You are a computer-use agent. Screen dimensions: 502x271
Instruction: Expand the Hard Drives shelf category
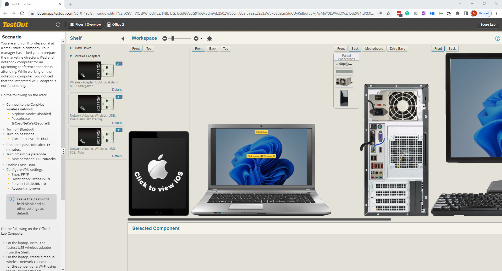71,48
